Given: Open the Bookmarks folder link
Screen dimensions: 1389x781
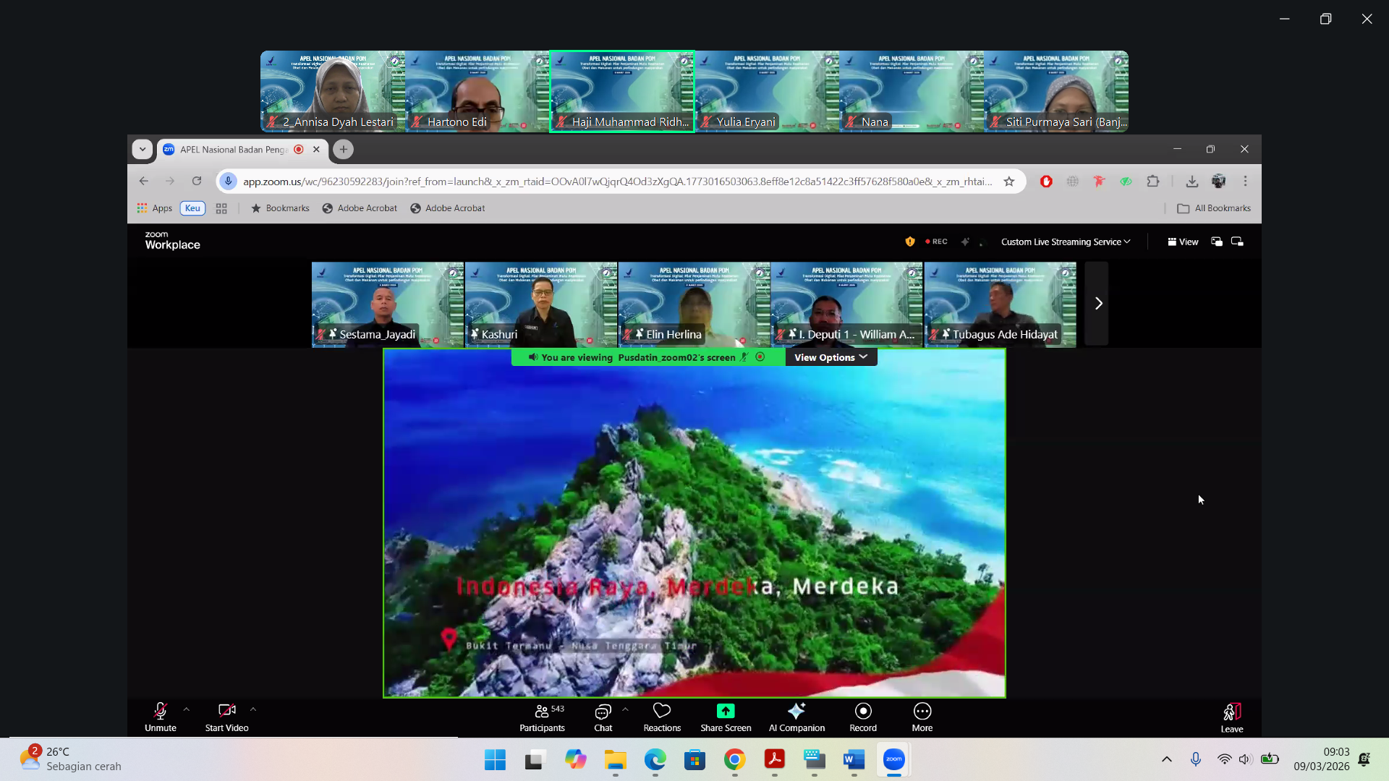Looking at the screenshot, I should coord(280,208).
